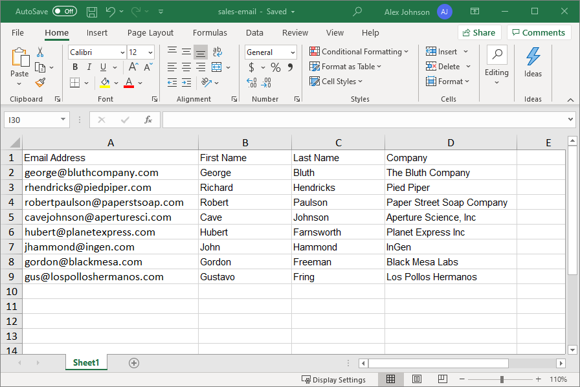The width and height of the screenshot is (580, 387).
Task: Switch to the Formulas ribbon tab
Action: [210, 32]
